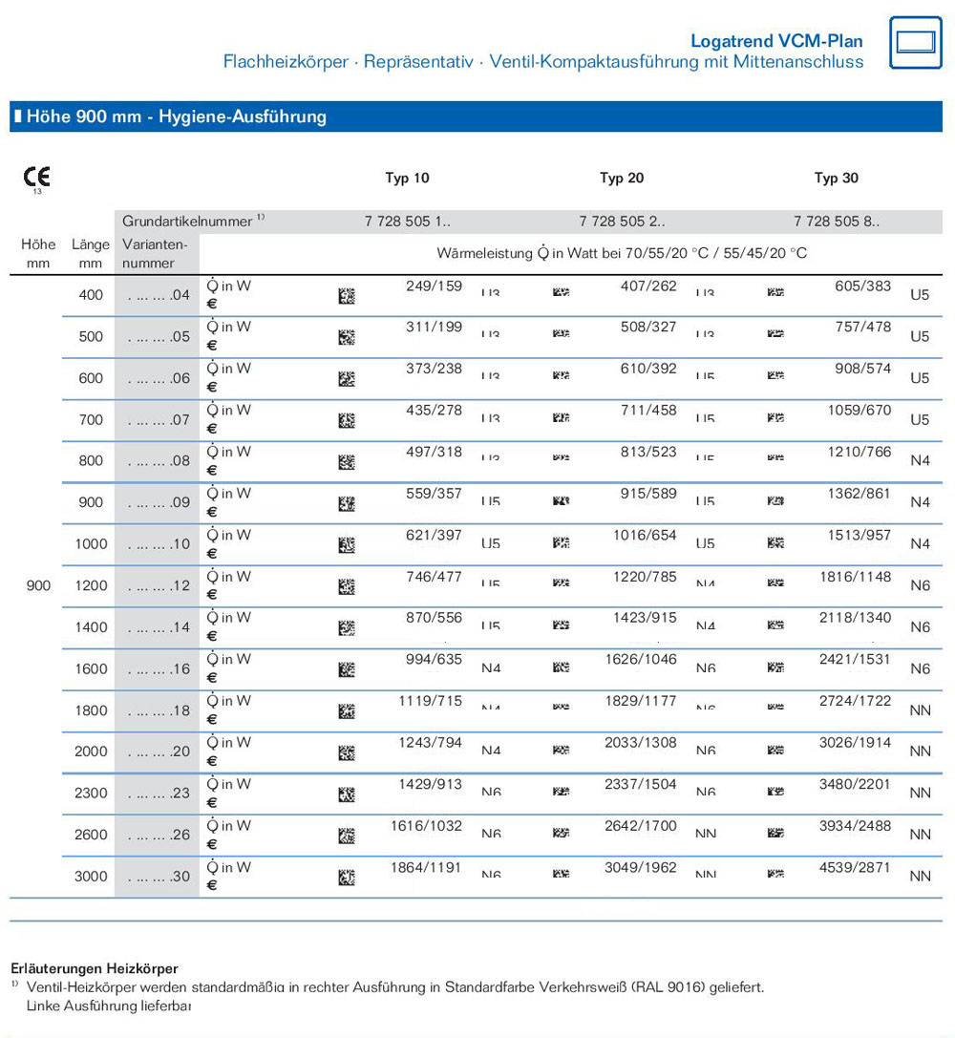Click the 'Typ 10' column heading
Image resolution: width=955 pixels, height=1038 pixels.
pyautogui.click(x=407, y=178)
